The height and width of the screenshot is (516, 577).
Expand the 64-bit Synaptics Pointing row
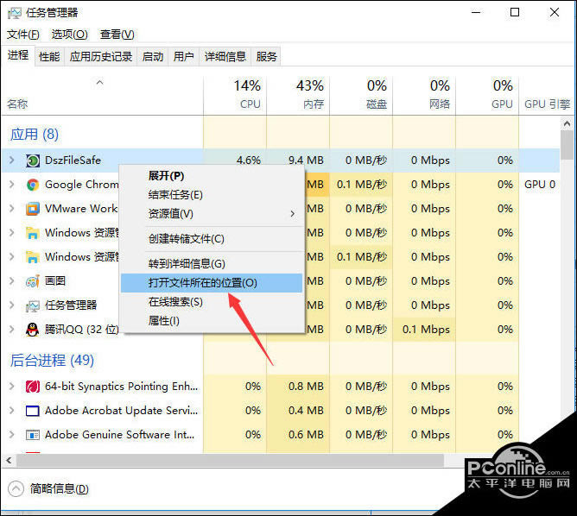click(12, 387)
